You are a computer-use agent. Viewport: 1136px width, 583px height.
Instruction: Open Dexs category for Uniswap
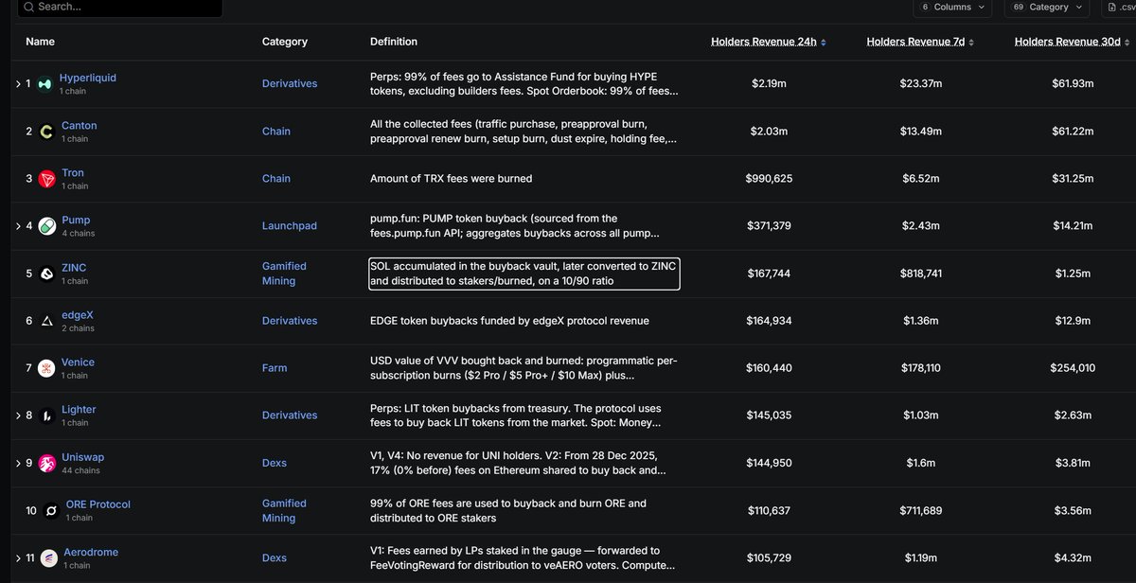tap(275, 463)
